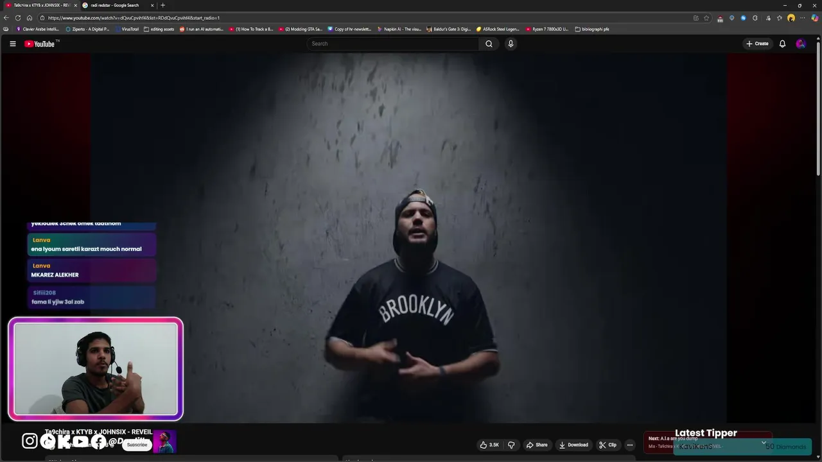822x462 pixels.
Task: Open the Copilot sidebar icon
Action: (815, 18)
